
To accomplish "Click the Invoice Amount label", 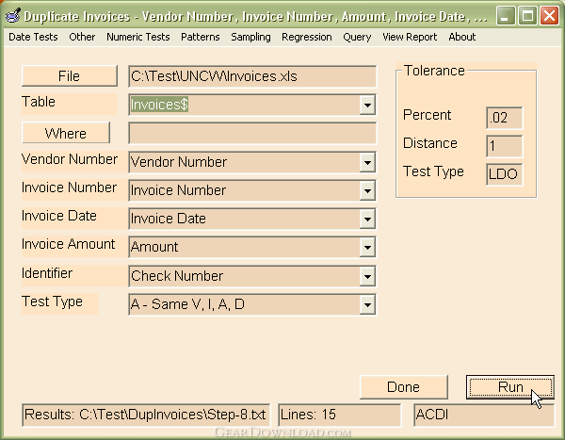I will click(x=68, y=244).
